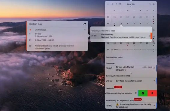Collapse the list using the chevron above Sunday, 29. November
Screen dimensions: 170x111
tap(131, 73)
